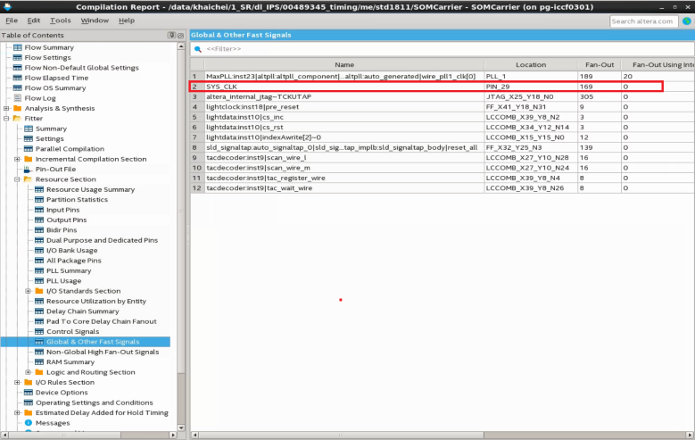Click tree panel scroll up arrow

coord(181,46)
